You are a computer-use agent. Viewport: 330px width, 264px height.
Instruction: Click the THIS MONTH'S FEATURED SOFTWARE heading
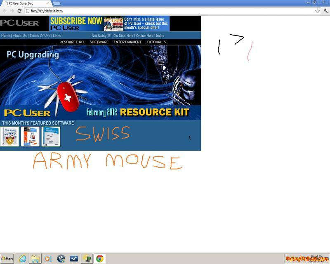(38, 123)
